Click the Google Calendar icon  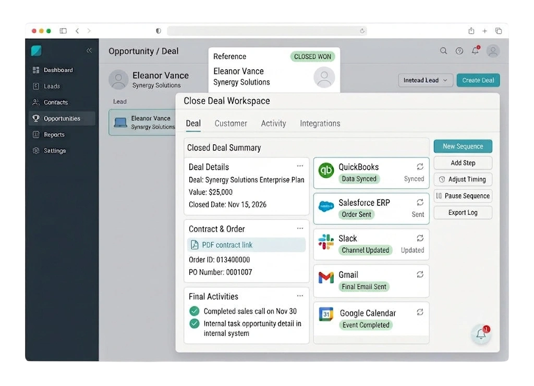click(326, 314)
